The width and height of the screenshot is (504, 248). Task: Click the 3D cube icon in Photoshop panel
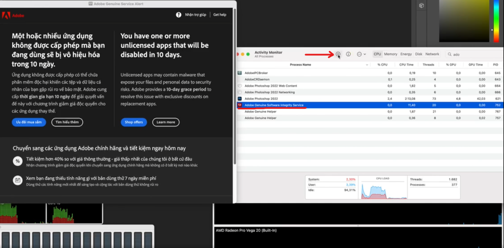pyautogui.click(x=421, y=5)
